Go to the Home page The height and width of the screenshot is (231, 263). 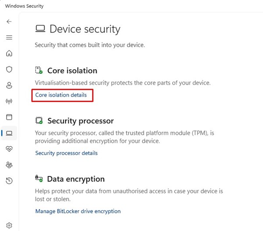point(9,54)
